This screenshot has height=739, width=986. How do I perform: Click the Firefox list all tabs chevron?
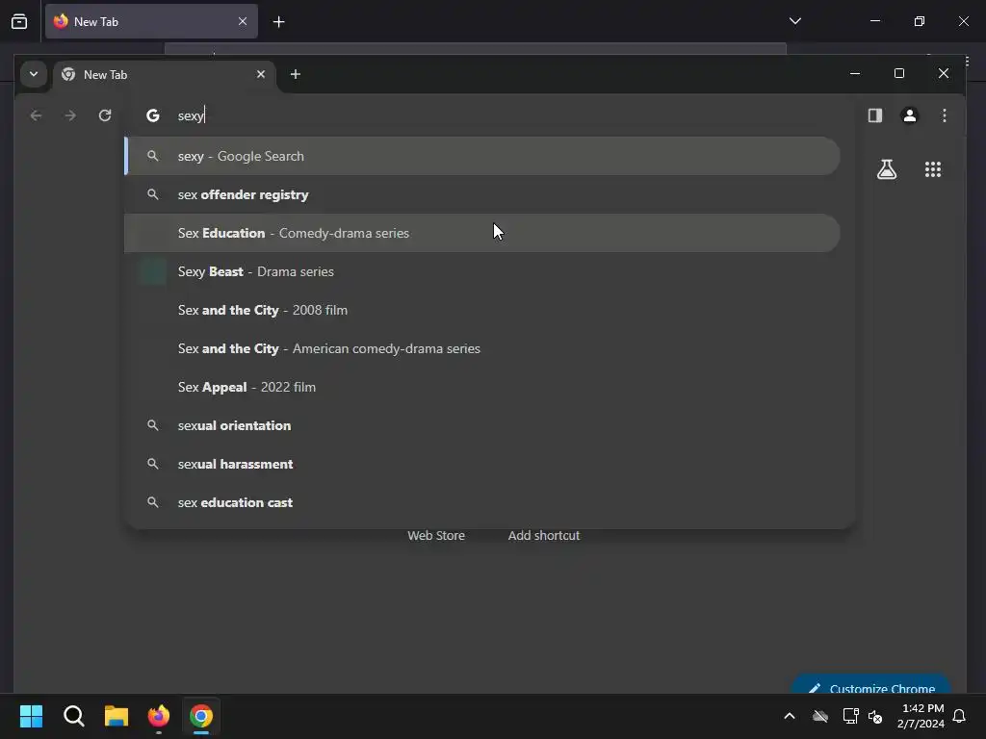pos(794,21)
